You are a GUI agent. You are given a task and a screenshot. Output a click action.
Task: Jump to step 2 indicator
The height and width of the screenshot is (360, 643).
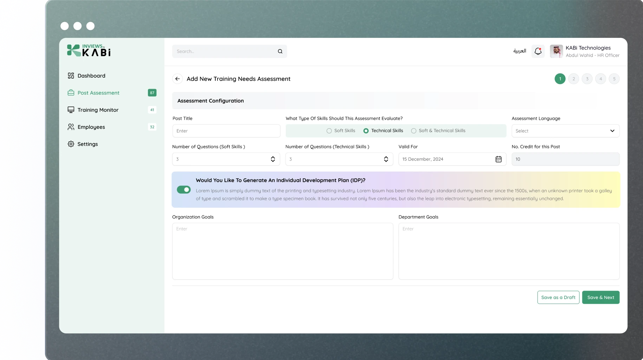click(574, 79)
